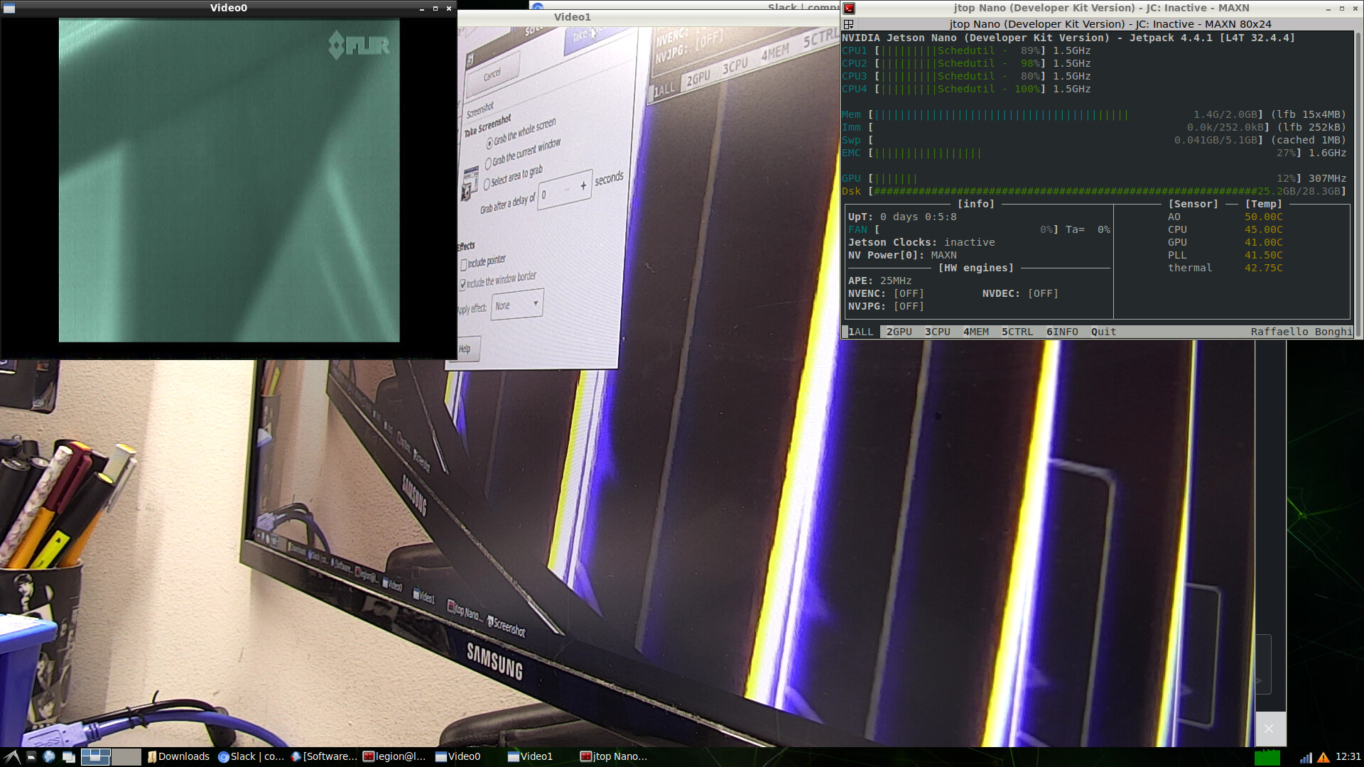Click the FAN row label in jtop
The width and height of the screenshot is (1364, 767).
857,230
